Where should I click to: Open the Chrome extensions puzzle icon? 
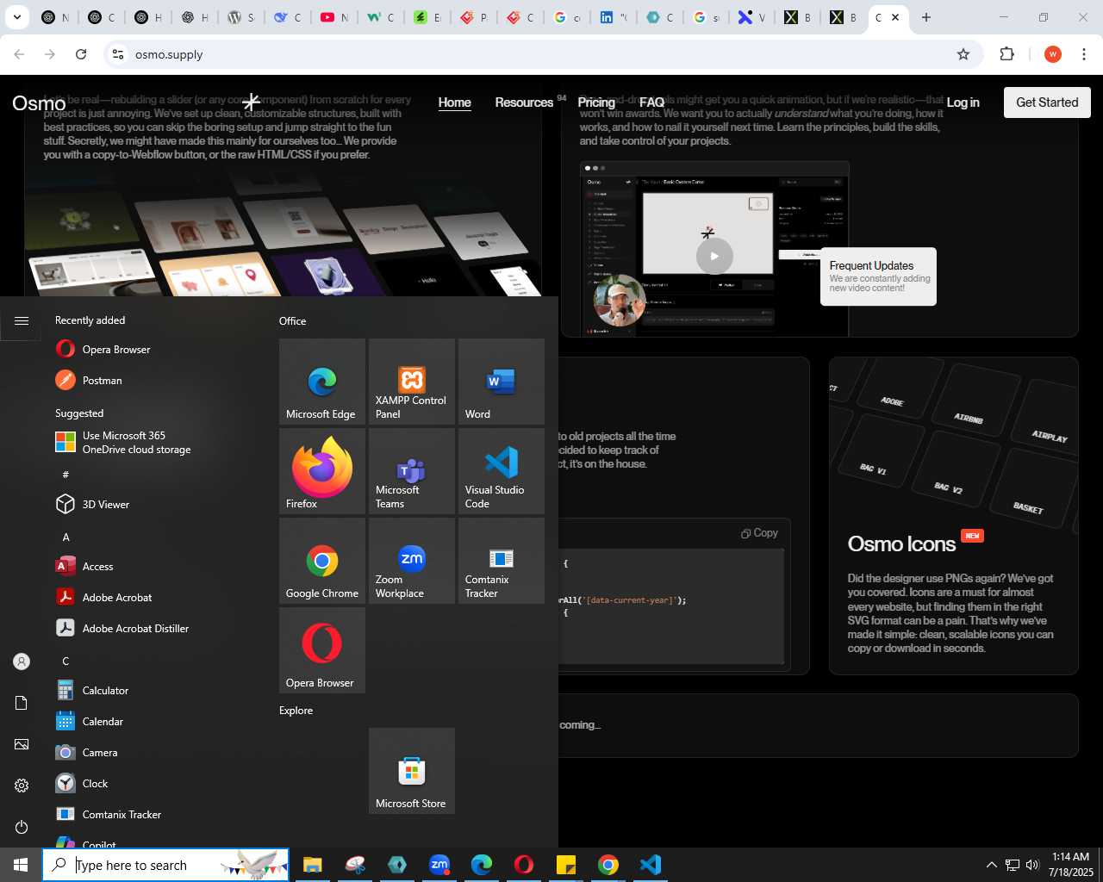pyautogui.click(x=1006, y=54)
